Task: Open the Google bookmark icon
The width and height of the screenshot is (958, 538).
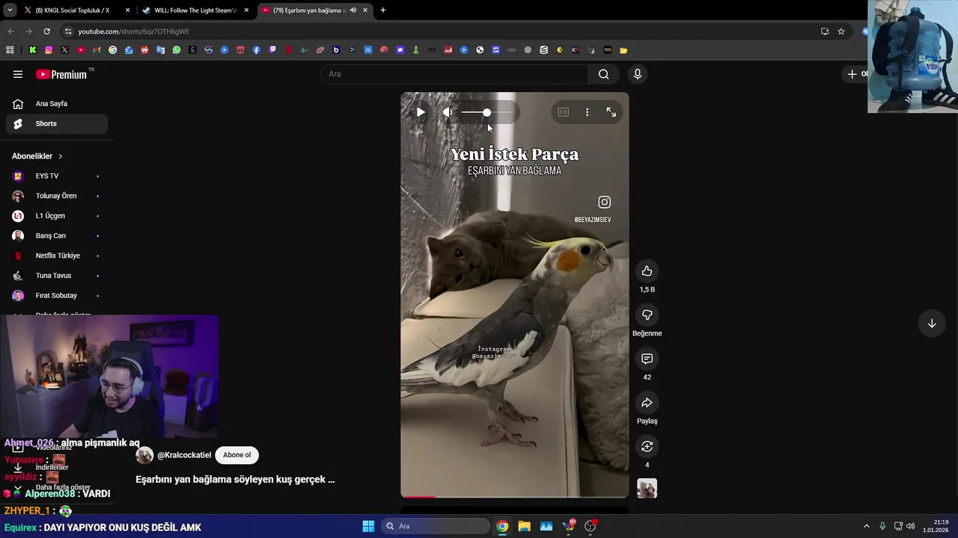Action: coord(112,50)
